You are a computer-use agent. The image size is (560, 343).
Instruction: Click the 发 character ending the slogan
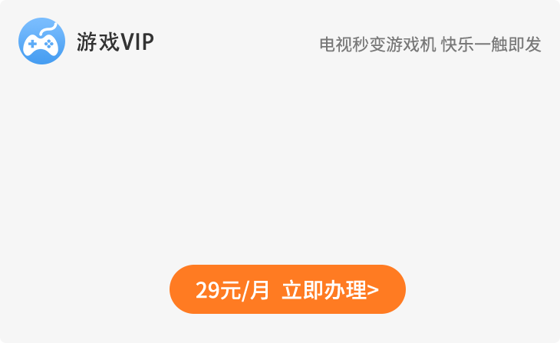click(x=533, y=45)
